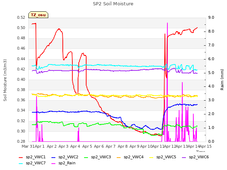The width and height of the screenshot is (227, 170).
Task: Click the Apr 15 x-axis tick label
Action: click(x=206, y=146)
